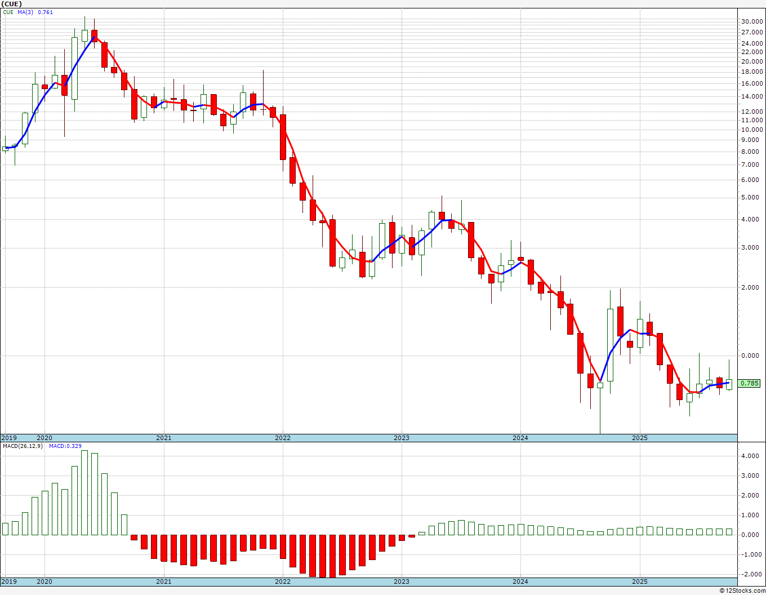Click 14.000 on the price axis
Screen dimensions: 766x595
[x=752, y=96]
